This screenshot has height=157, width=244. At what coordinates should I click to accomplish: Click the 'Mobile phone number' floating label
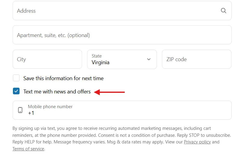point(50,107)
